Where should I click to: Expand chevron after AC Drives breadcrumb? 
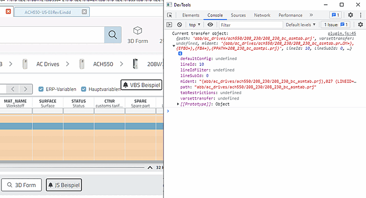(x=67, y=64)
